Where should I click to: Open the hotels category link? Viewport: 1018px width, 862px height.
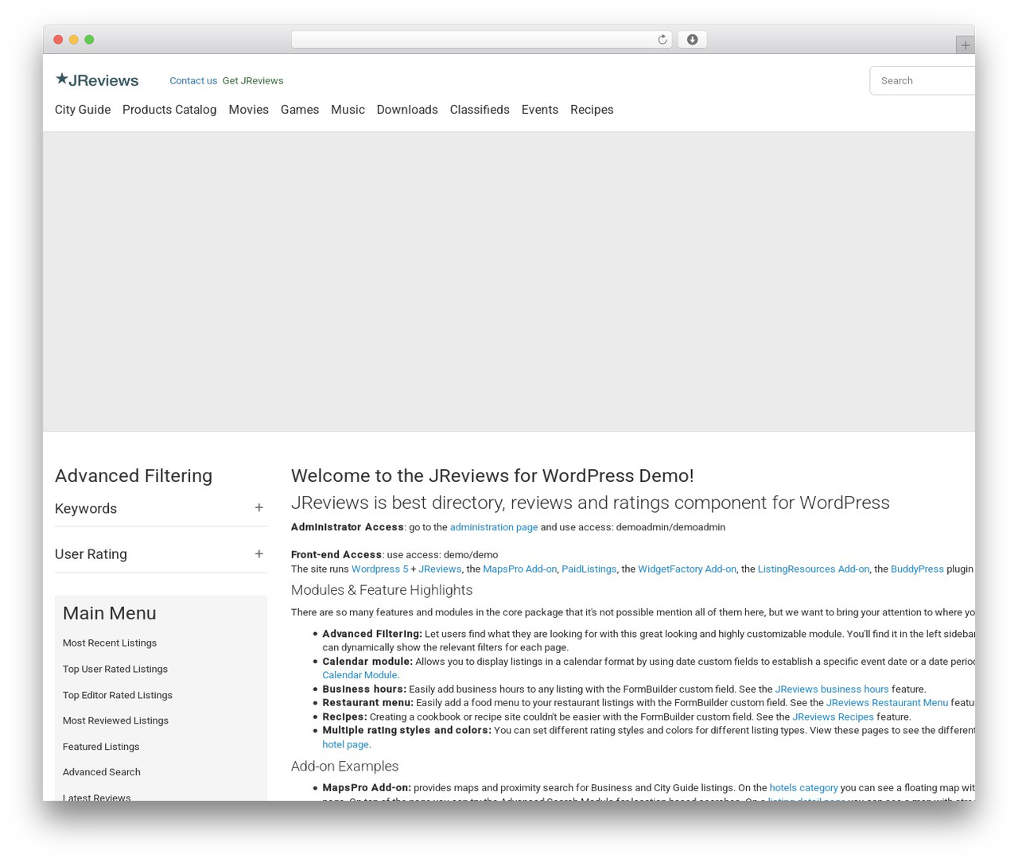803,788
